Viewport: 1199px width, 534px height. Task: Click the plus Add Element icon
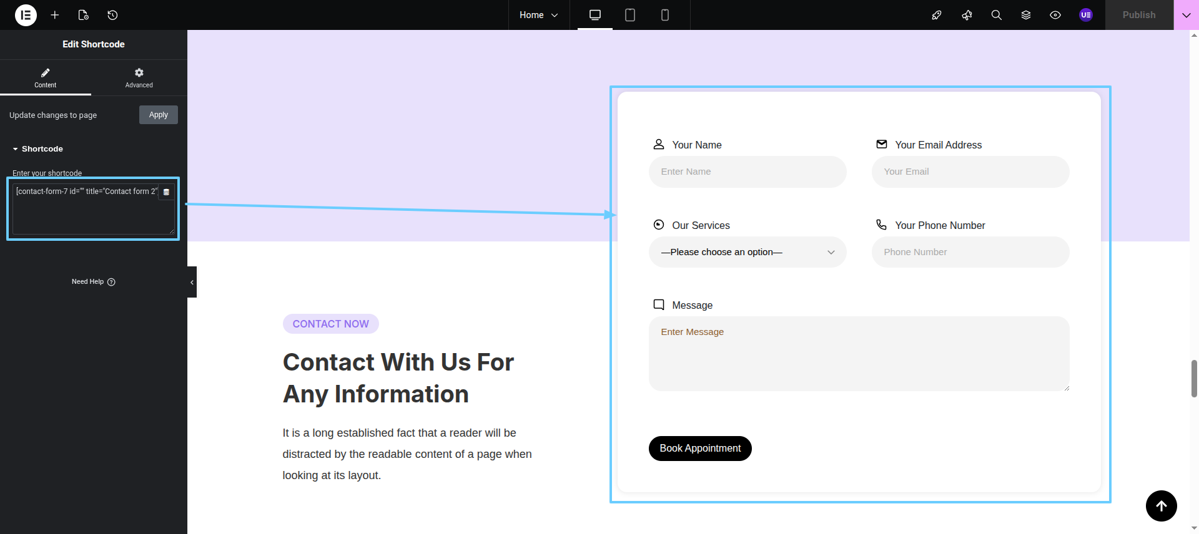[x=55, y=15]
